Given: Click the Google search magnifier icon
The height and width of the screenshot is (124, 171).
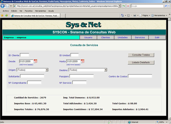Looking at the screenshot, I should pyautogui.click(x=166, y=6).
